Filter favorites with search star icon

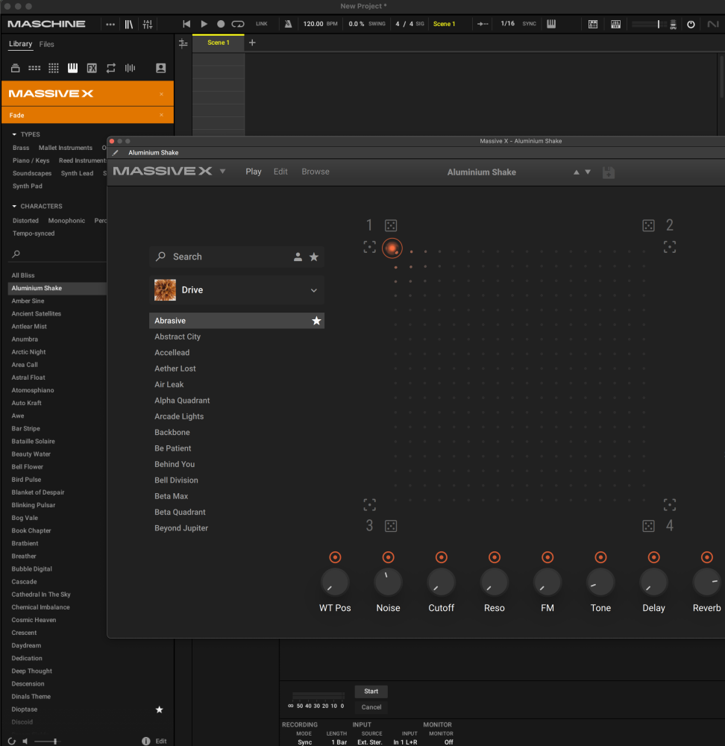coord(314,257)
